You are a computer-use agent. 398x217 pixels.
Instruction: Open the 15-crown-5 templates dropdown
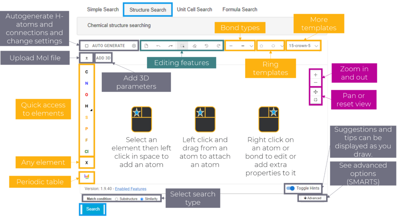click(x=304, y=46)
